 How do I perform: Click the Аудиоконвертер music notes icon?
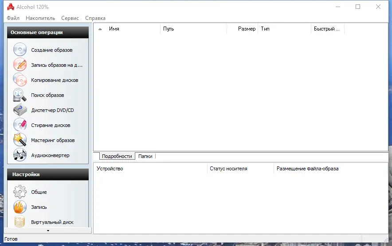pyautogui.click(x=20, y=155)
